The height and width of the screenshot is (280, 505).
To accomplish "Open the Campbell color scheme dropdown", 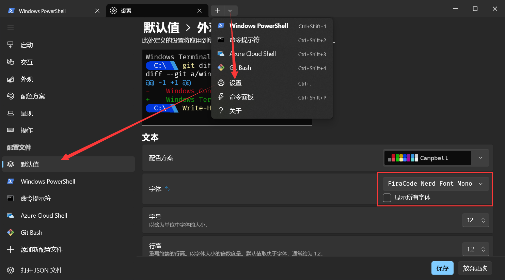I will point(436,158).
